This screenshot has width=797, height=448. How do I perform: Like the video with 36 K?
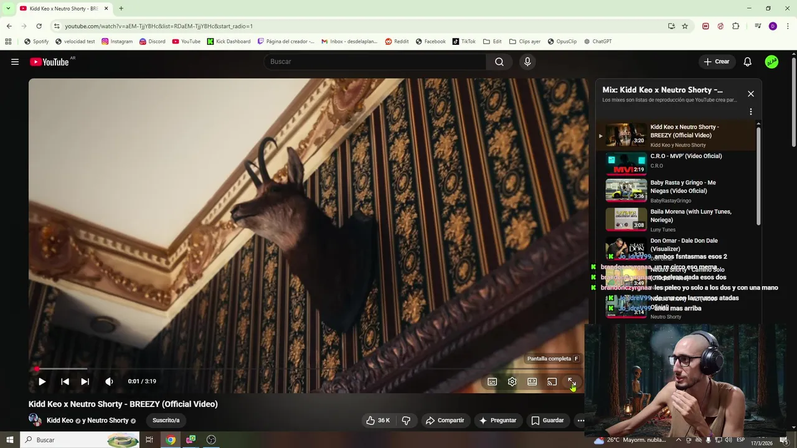coord(378,421)
